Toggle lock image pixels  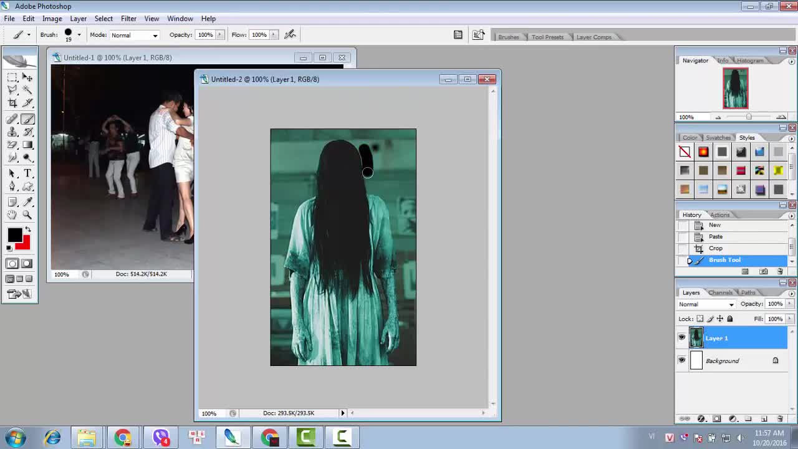[x=710, y=319]
